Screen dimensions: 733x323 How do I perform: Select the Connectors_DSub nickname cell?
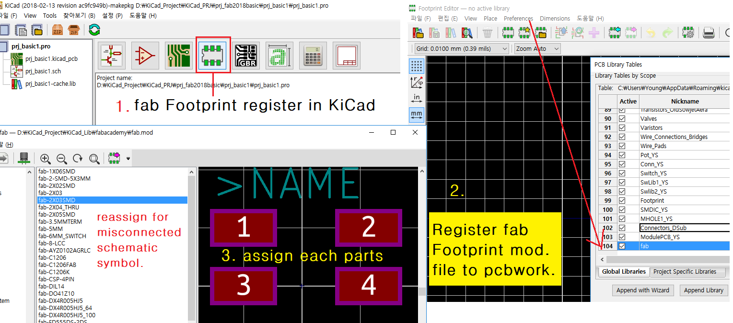tap(684, 228)
